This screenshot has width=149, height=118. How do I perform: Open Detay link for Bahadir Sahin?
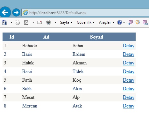point(129,46)
